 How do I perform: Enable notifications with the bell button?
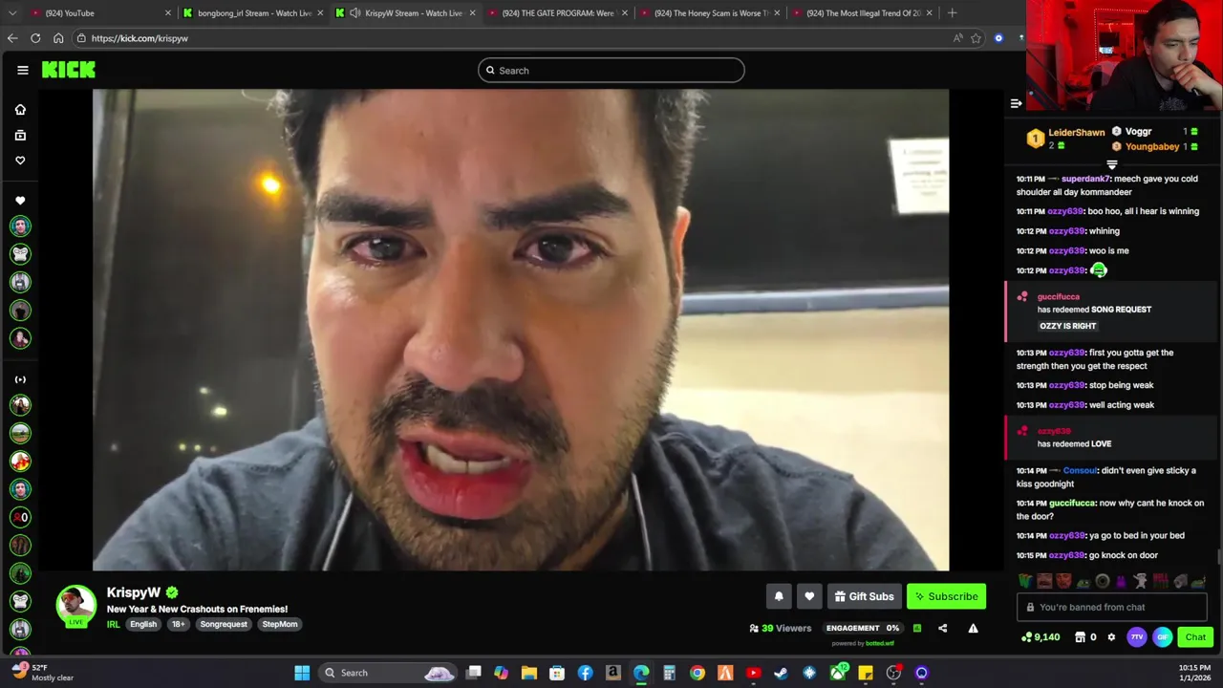tap(779, 596)
